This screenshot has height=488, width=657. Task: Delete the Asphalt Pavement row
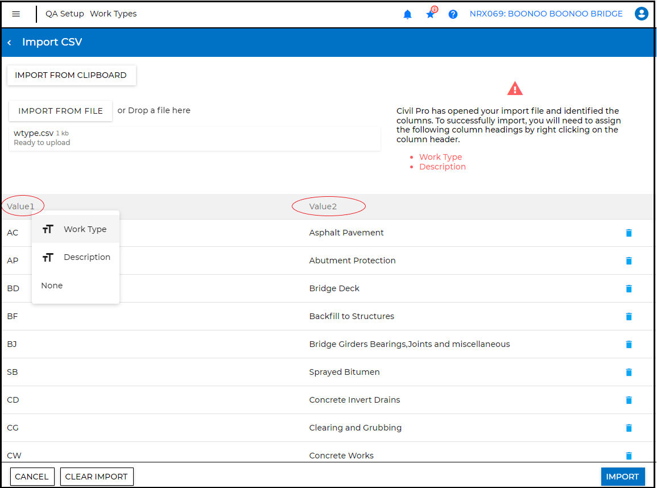point(629,233)
